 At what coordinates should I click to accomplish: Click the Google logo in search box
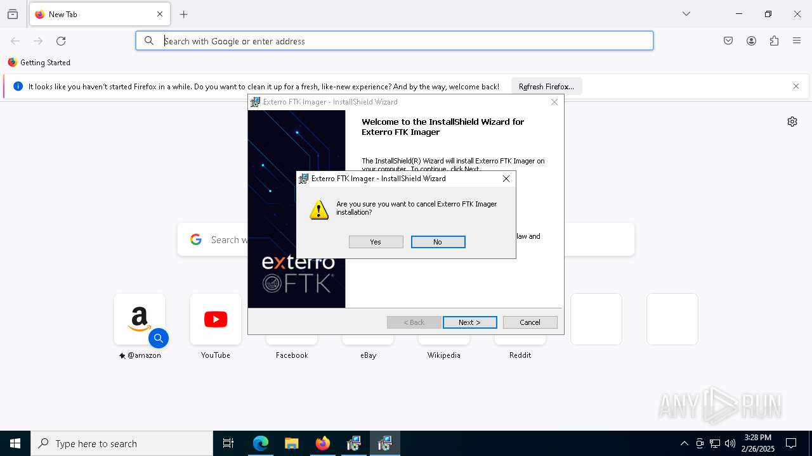196,239
